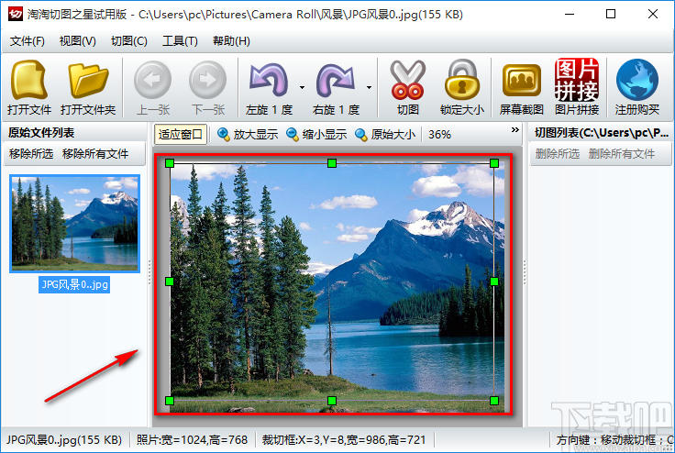Click the right-middle crop frame handle
675x453 pixels.
tap(494, 282)
